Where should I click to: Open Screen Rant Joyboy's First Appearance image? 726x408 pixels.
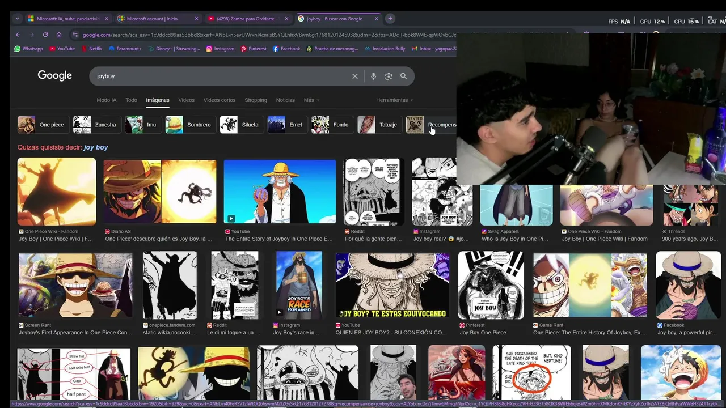pyautogui.click(x=75, y=286)
